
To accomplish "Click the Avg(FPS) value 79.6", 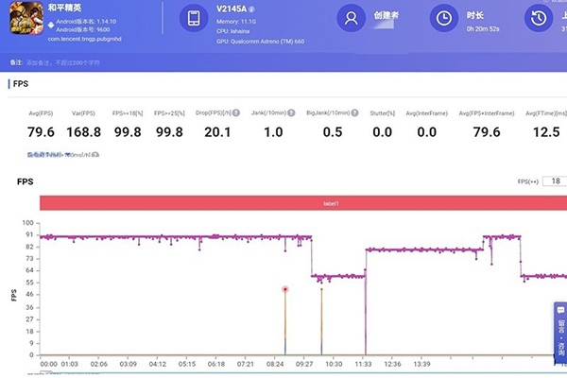I will point(41,131).
